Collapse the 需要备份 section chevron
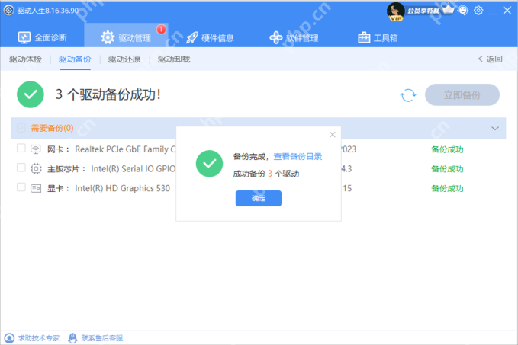 click(495, 128)
